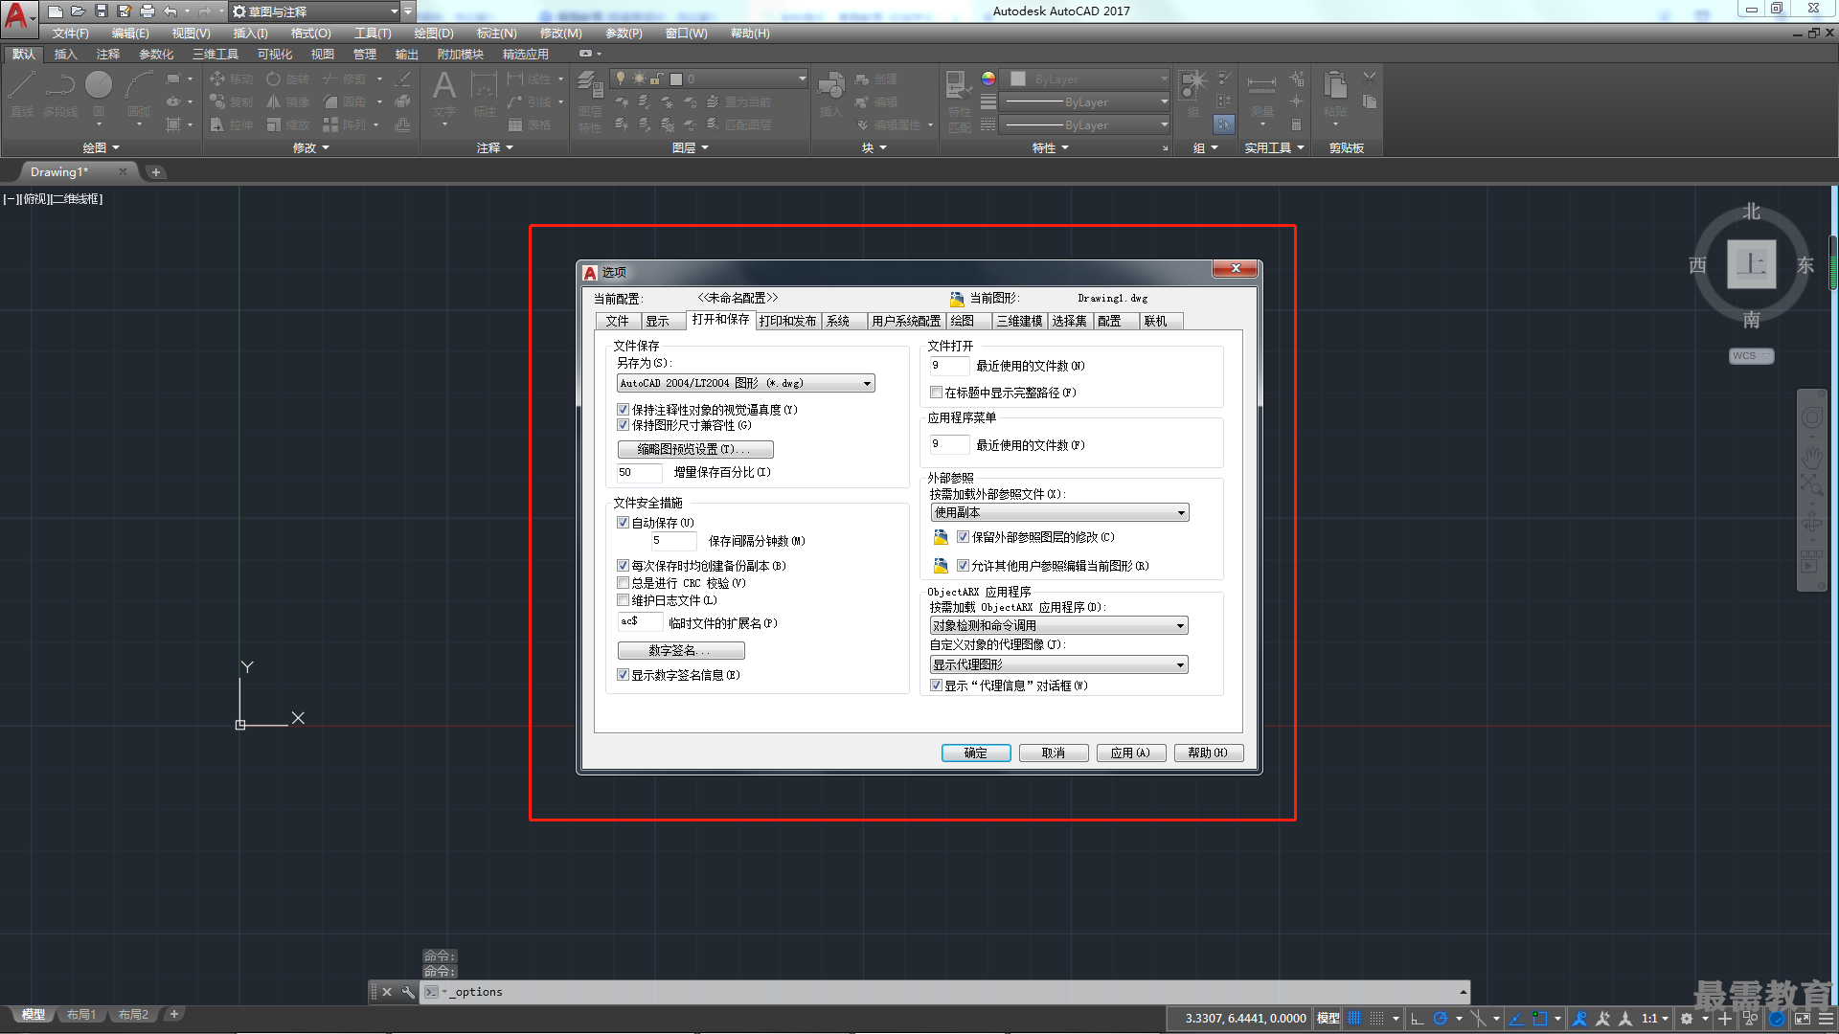
Task: Click the customize wrench icon beside command line
Action: pyautogui.click(x=408, y=992)
